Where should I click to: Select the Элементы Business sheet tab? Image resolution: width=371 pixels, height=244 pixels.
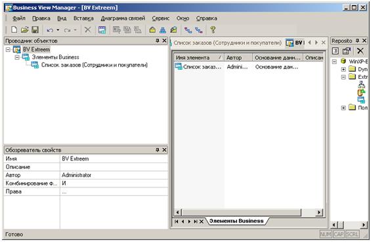click(236, 221)
